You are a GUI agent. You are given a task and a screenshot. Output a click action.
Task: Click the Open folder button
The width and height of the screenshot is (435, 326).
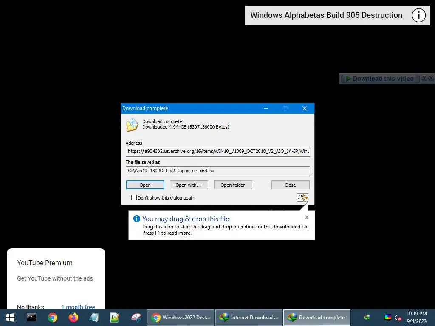tap(233, 185)
